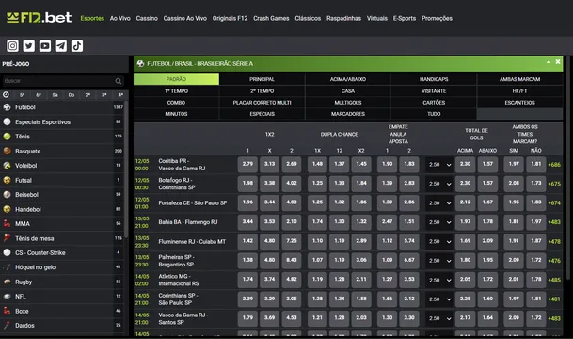Open goals line dropdown for Palmeiras SP match

pos(439,261)
